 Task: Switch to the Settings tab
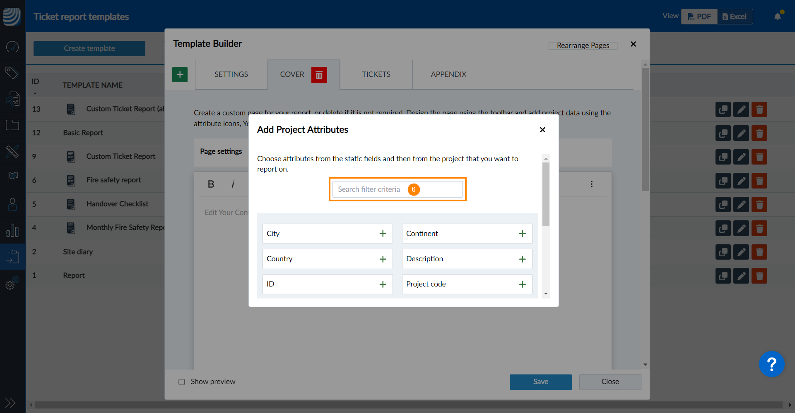click(x=231, y=74)
